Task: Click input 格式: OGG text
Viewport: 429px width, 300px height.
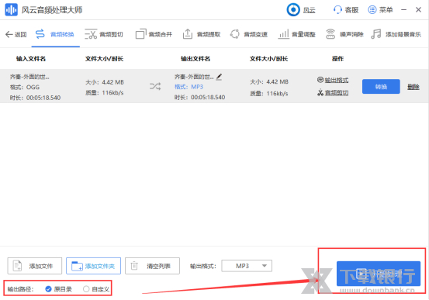Action: [x=25, y=88]
